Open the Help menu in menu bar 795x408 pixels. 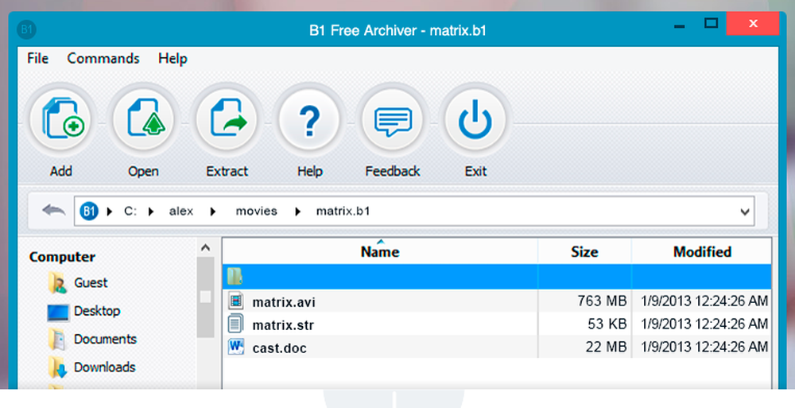[173, 58]
